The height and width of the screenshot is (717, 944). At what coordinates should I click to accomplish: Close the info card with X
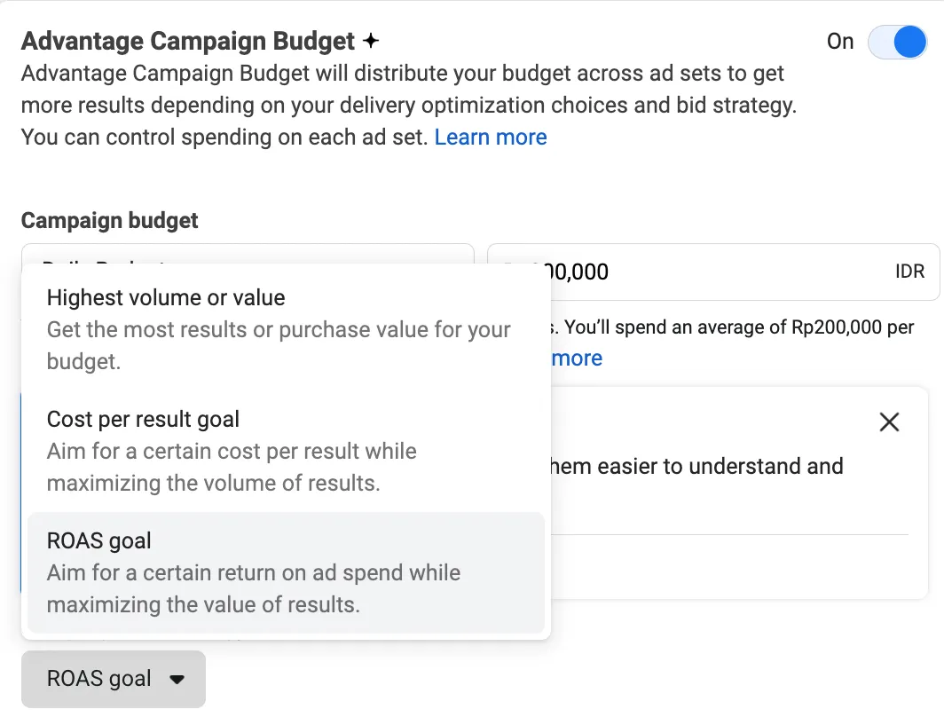(x=889, y=422)
